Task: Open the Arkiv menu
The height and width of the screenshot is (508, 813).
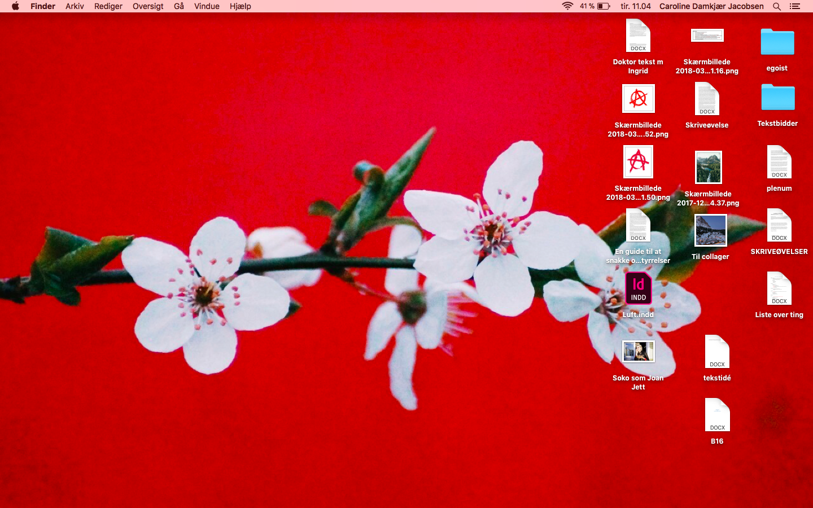Action: (75, 6)
